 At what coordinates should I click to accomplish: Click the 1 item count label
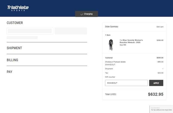point(108,35)
